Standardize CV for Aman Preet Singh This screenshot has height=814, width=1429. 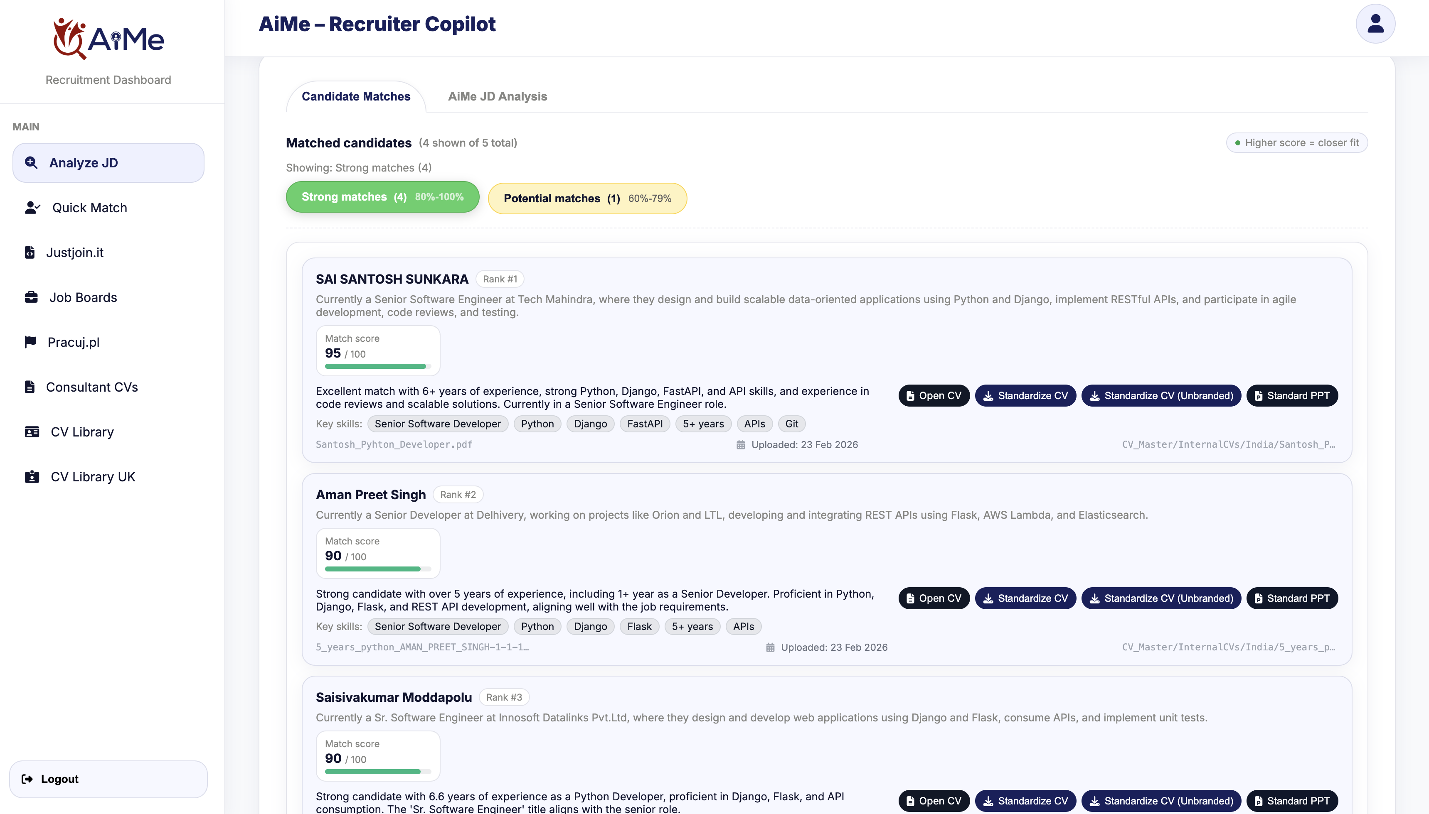1025,598
